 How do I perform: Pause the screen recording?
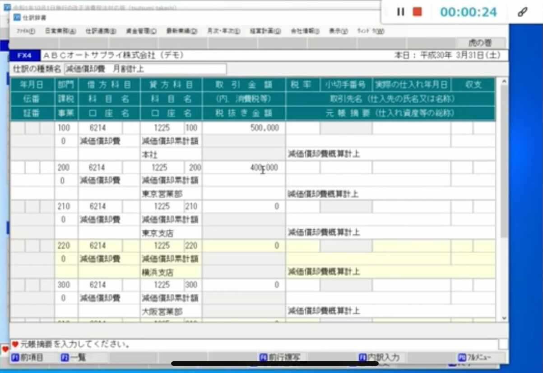(400, 12)
